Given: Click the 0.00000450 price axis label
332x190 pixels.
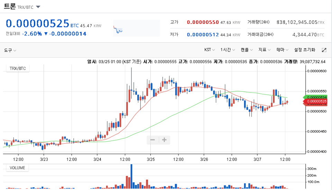Looking at the screenshot, I should pos(317,132).
